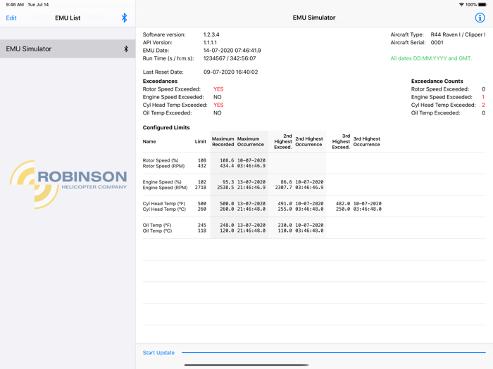The image size is (493, 369).
Task: Tap the Edit button in EMU List
Action: tap(11, 18)
